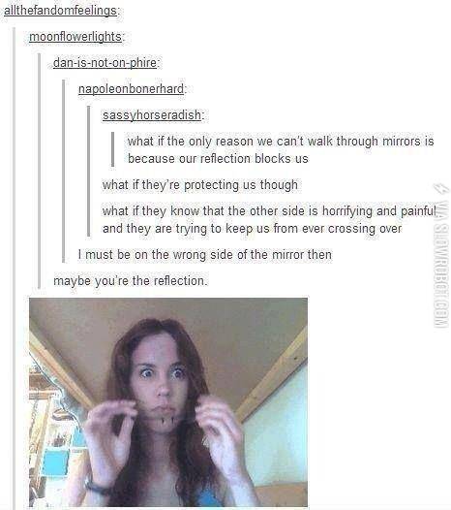
Task: Click the line about the other side being horrifying
Action: 269,211
